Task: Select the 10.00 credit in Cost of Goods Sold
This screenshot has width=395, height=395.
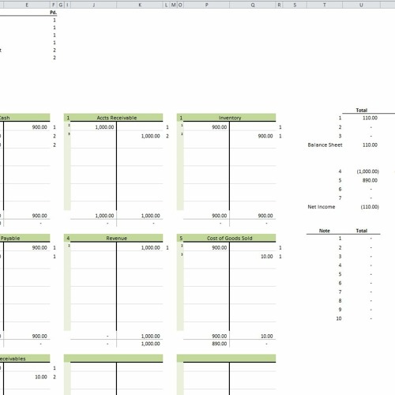Action: click(266, 256)
